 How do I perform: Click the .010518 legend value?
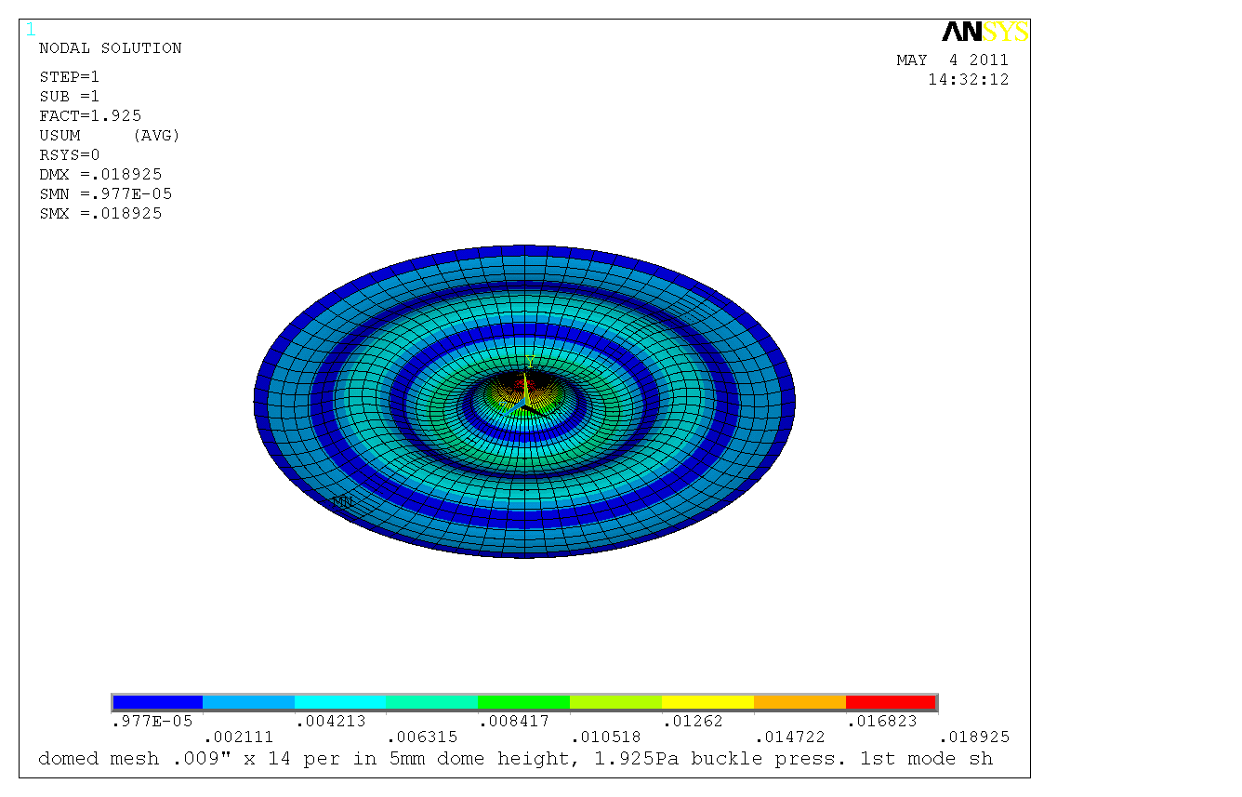pyautogui.click(x=604, y=737)
